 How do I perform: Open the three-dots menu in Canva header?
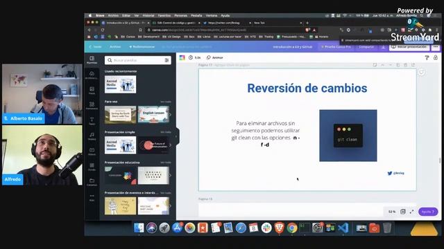436,47
